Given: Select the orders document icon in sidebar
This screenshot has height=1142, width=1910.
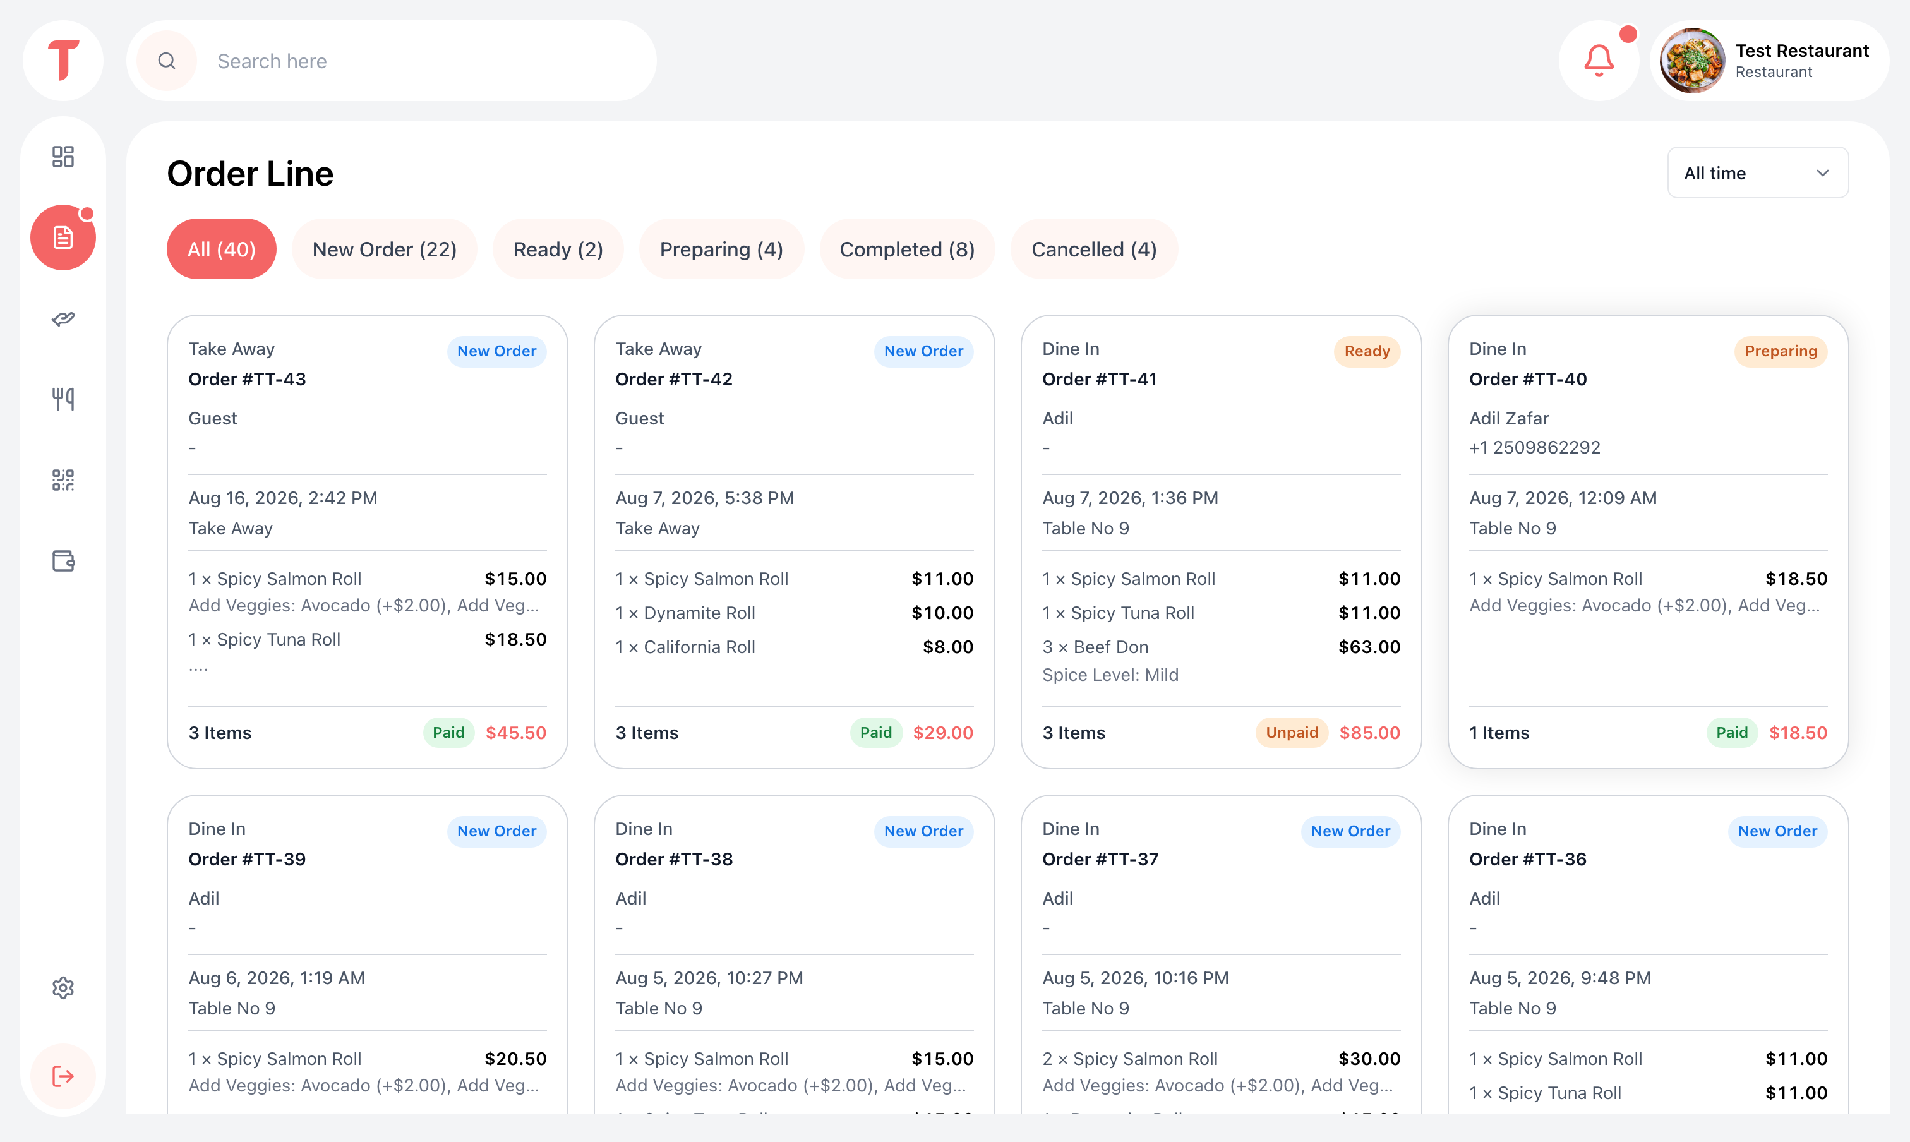Looking at the screenshot, I should click(x=63, y=237).
